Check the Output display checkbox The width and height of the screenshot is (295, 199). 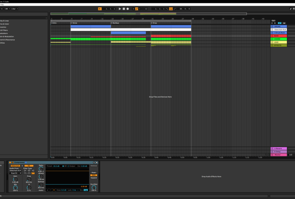tap(68, 166)
